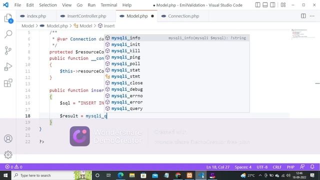Screen dimensions: 320x180
Task: Open the Search view in activity bar
Action: [8, 34]
